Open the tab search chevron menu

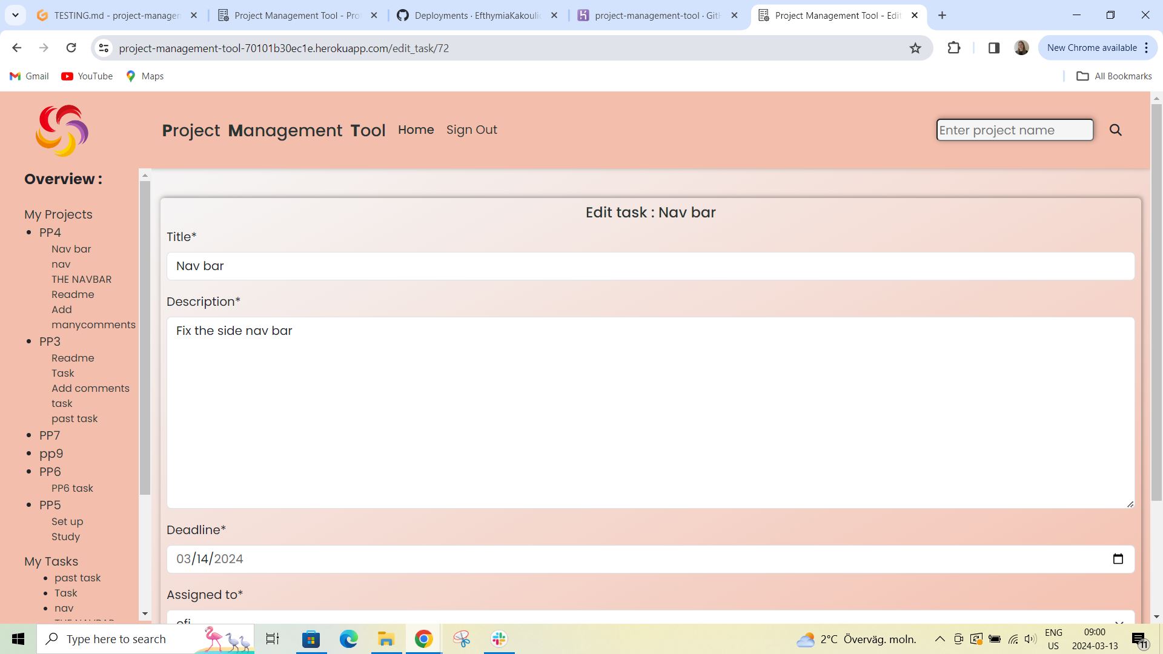[15, 15]
